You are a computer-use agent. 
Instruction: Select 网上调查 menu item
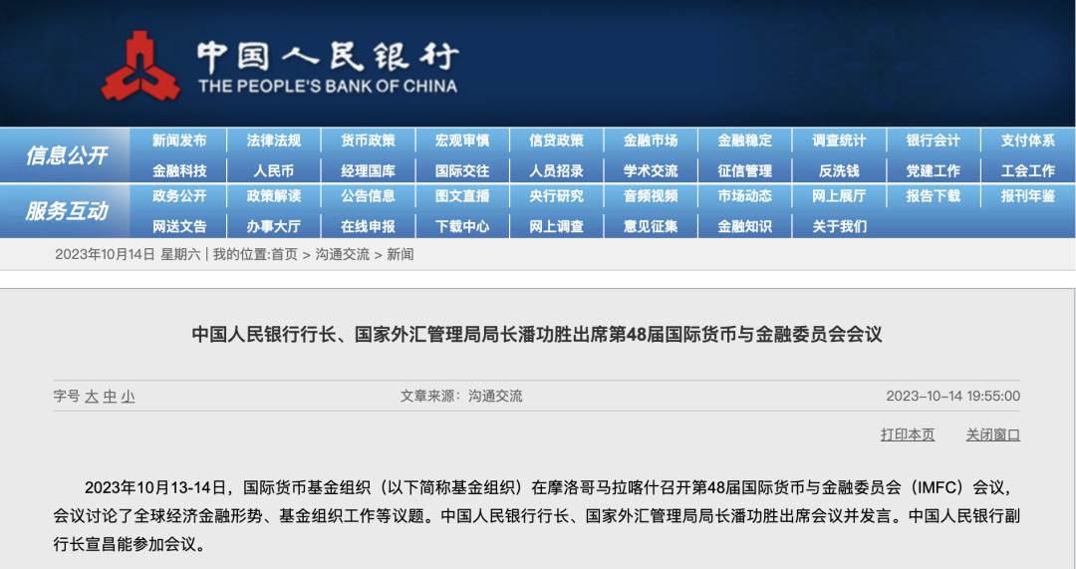(557, 226)
